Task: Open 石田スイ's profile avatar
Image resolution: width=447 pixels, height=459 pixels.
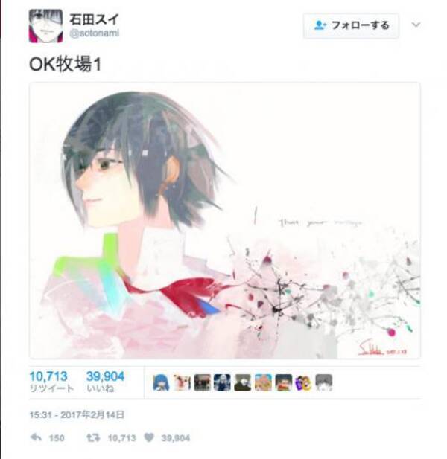Action: pos(45,26)
